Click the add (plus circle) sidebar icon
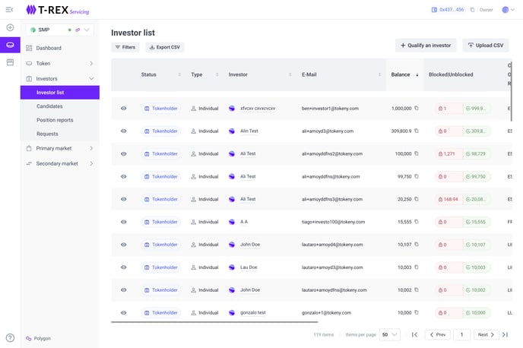 point(10,27)
